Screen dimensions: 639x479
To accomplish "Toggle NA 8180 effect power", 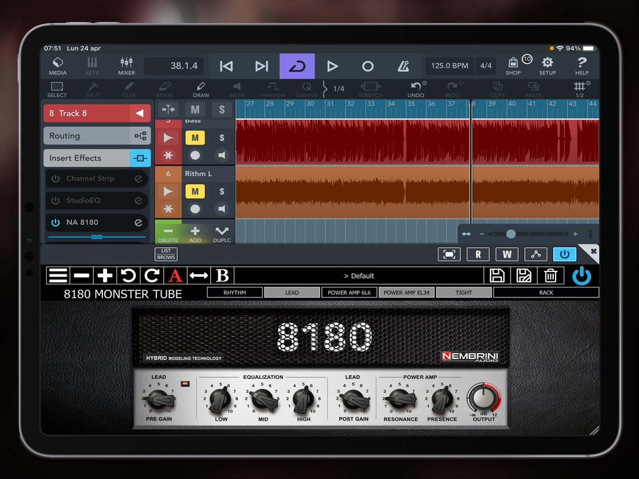I will 56,222.
